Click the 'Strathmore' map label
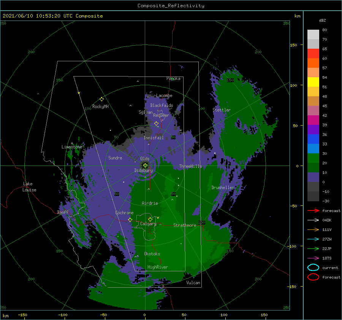This screenshot has width=342, height=320. coord(185,225)
